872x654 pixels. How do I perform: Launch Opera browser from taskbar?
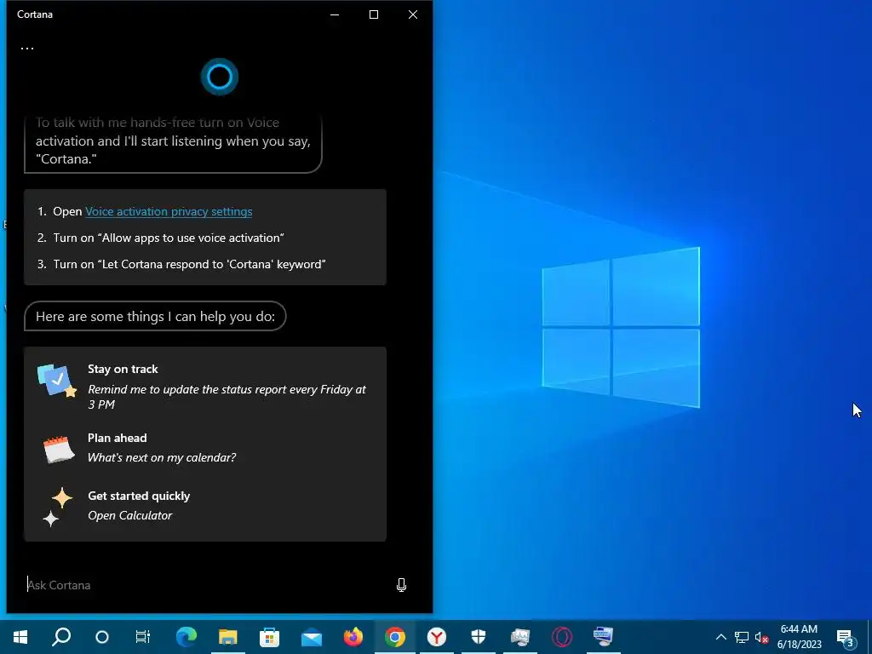point(562,637)
